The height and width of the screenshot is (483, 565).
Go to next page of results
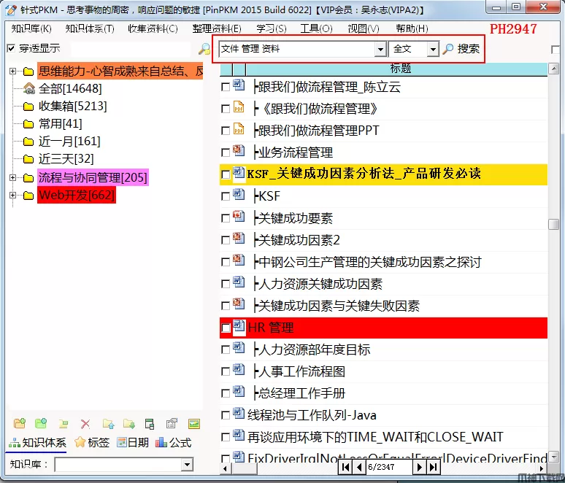(x=420, y=467)
